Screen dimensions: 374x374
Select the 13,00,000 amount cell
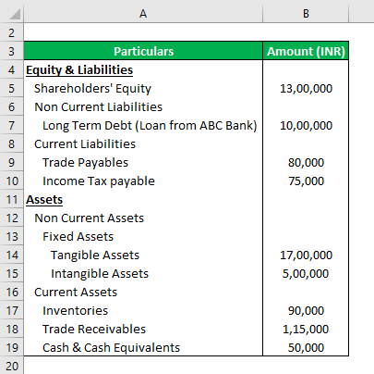tap(306, 88)
